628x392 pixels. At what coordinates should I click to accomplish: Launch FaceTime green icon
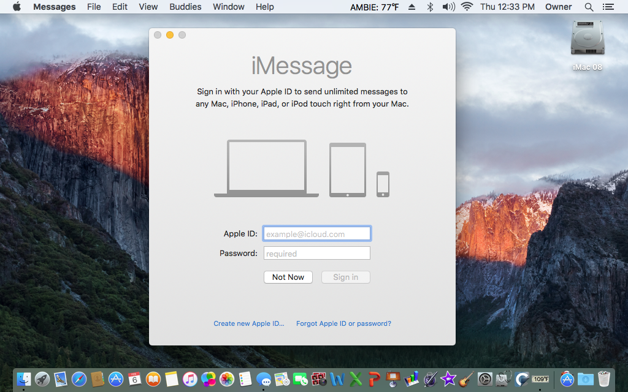(x=301, y=379)
